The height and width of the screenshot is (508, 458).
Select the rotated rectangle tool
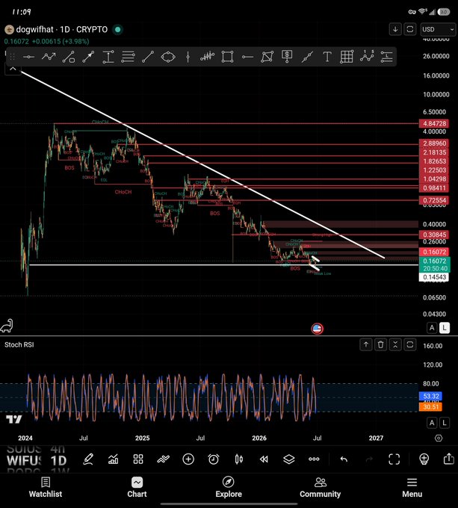coord(267,57)
